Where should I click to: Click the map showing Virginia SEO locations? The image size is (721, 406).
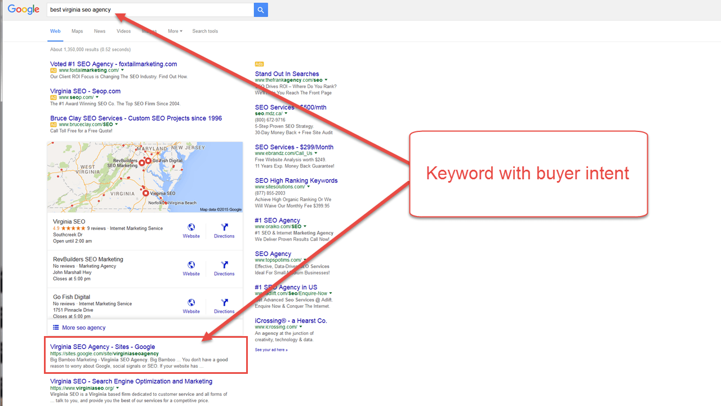(145, 177)
